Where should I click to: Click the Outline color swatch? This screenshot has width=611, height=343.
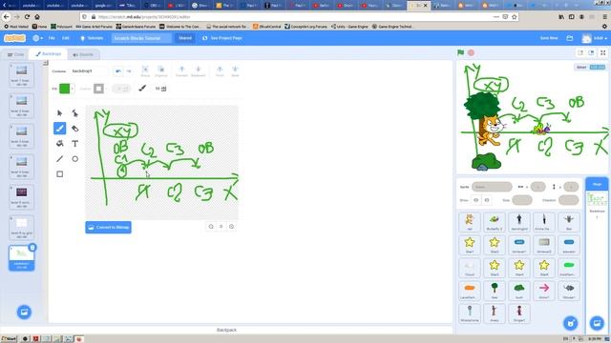98,89
